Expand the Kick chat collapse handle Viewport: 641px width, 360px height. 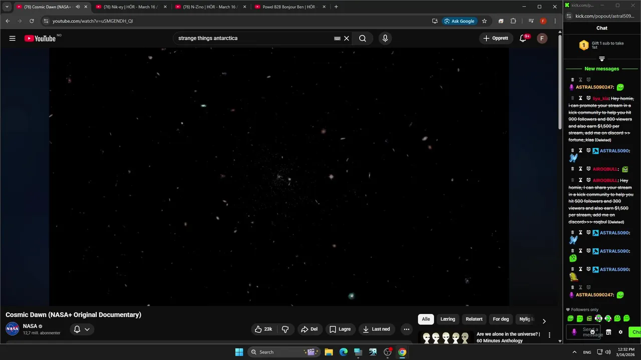(602, 58)
